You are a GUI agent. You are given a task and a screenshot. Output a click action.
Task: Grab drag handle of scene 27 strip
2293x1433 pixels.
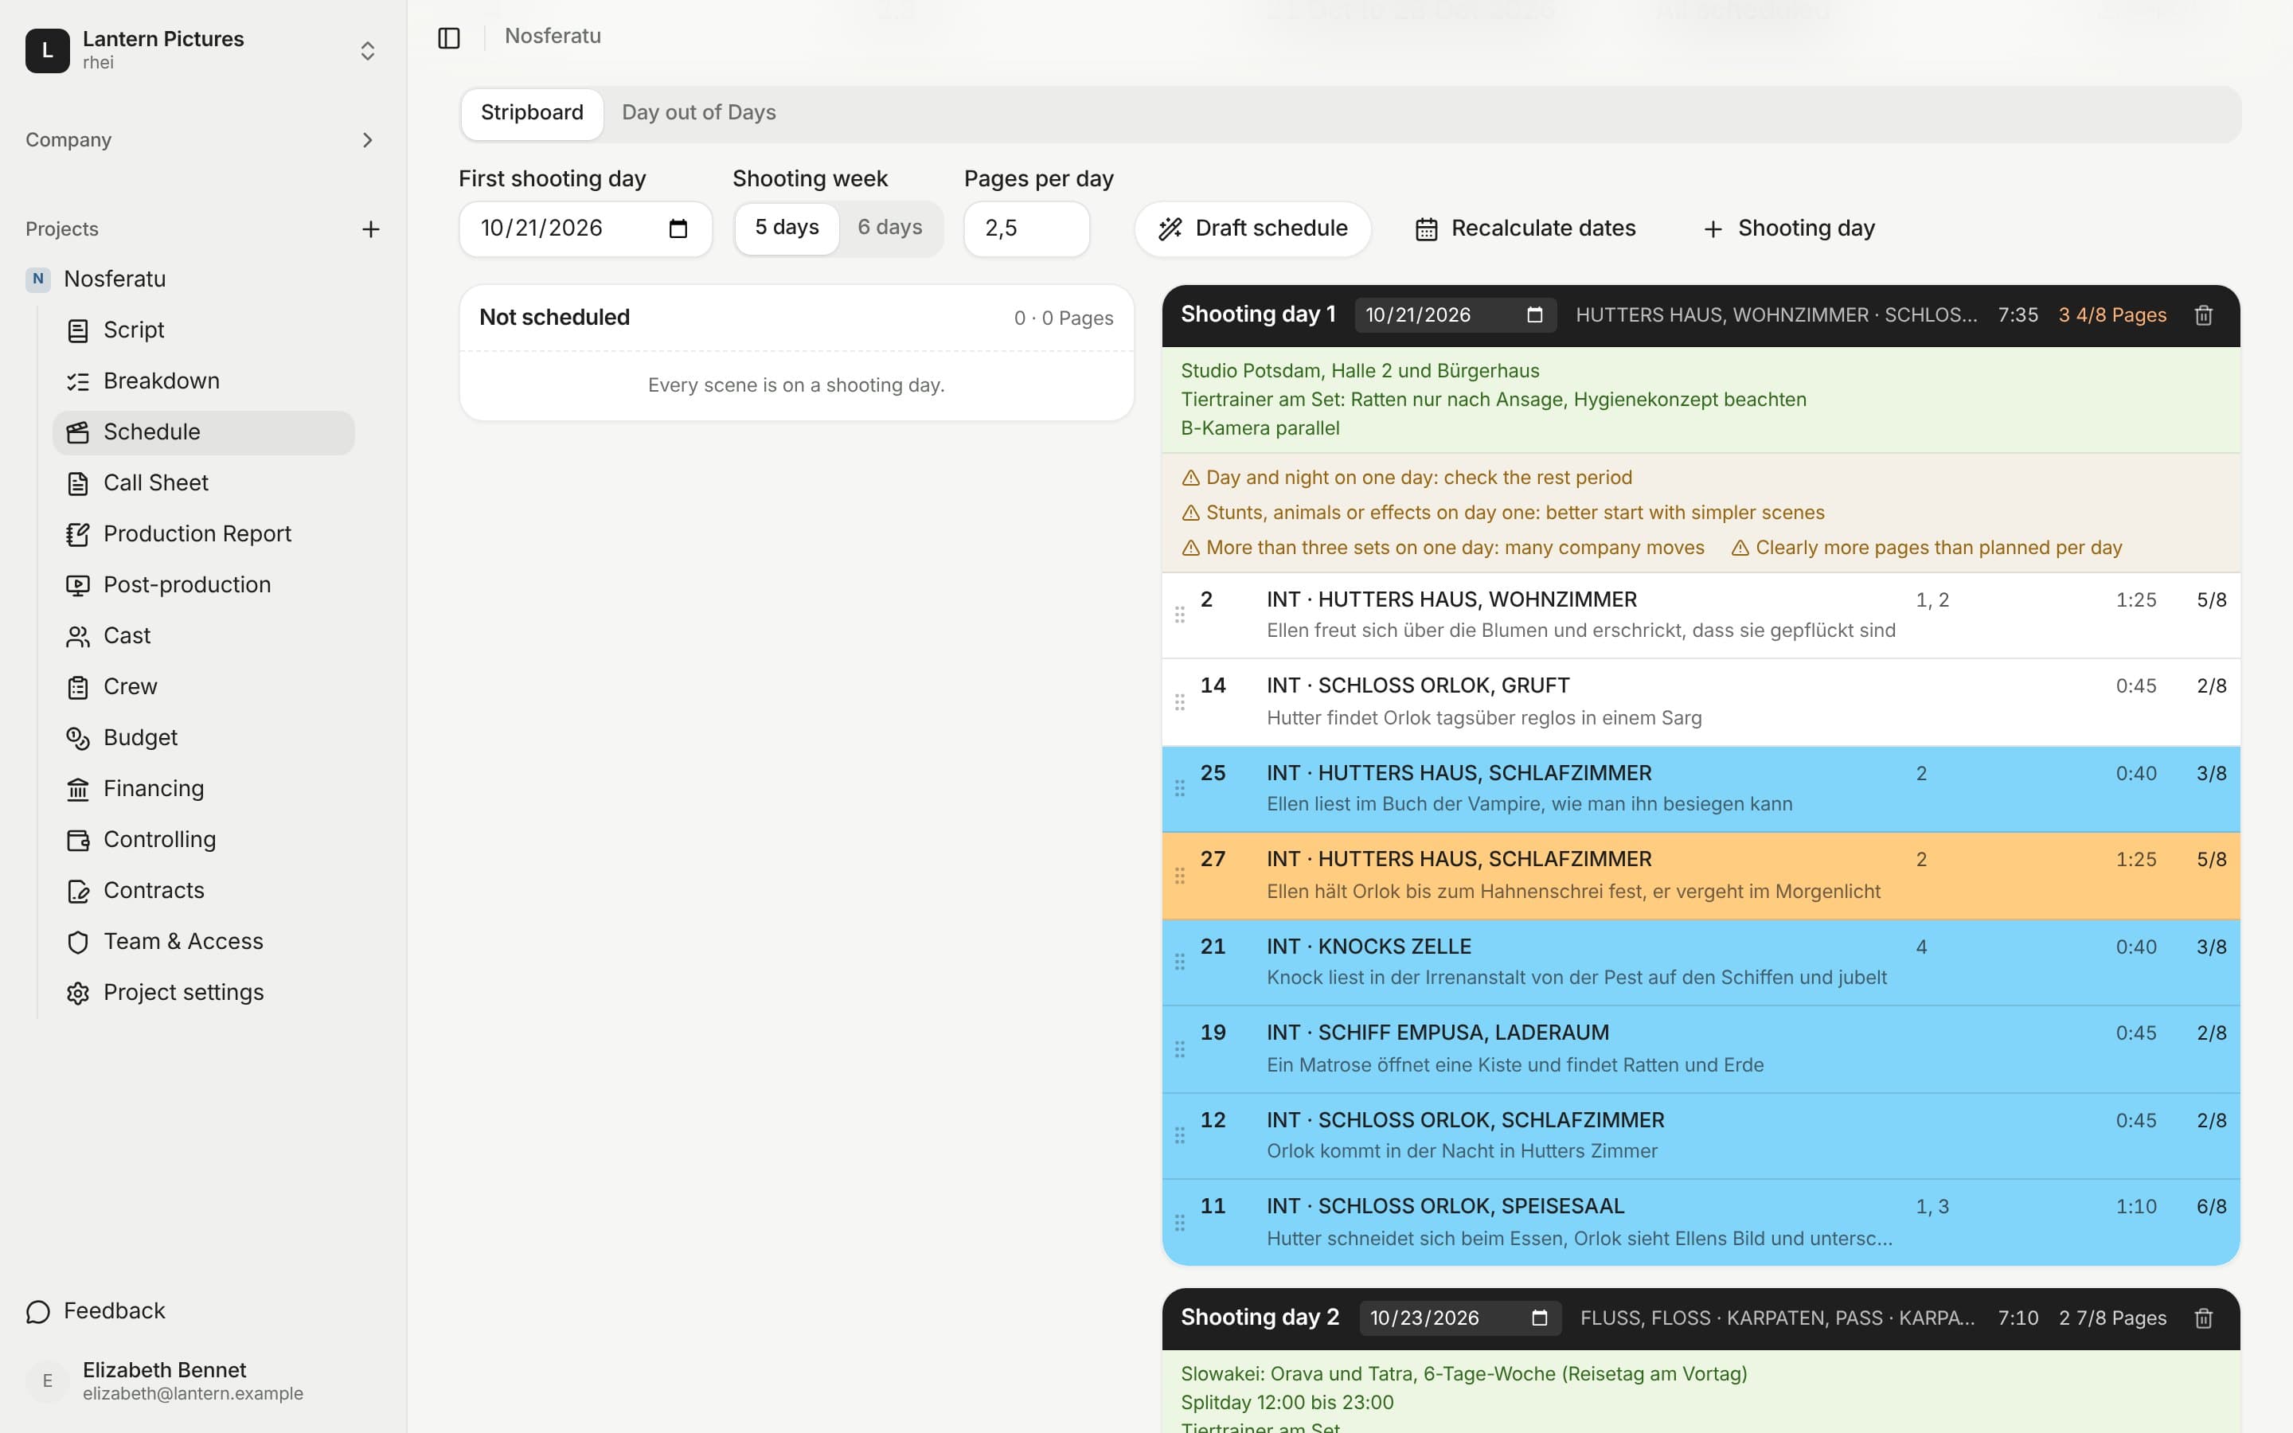(x=1180, y=876)
